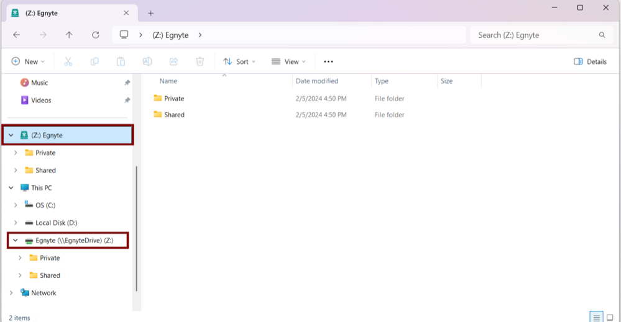Click Private folder's date modified cell

point(321,99)
